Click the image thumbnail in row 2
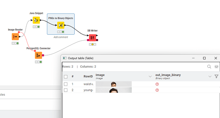This screenshot has height=118, width=220. (114, 90)
